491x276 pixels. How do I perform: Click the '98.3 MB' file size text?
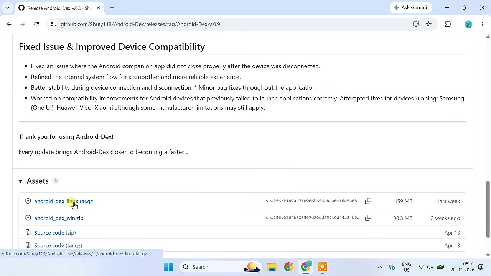[403, 218]
